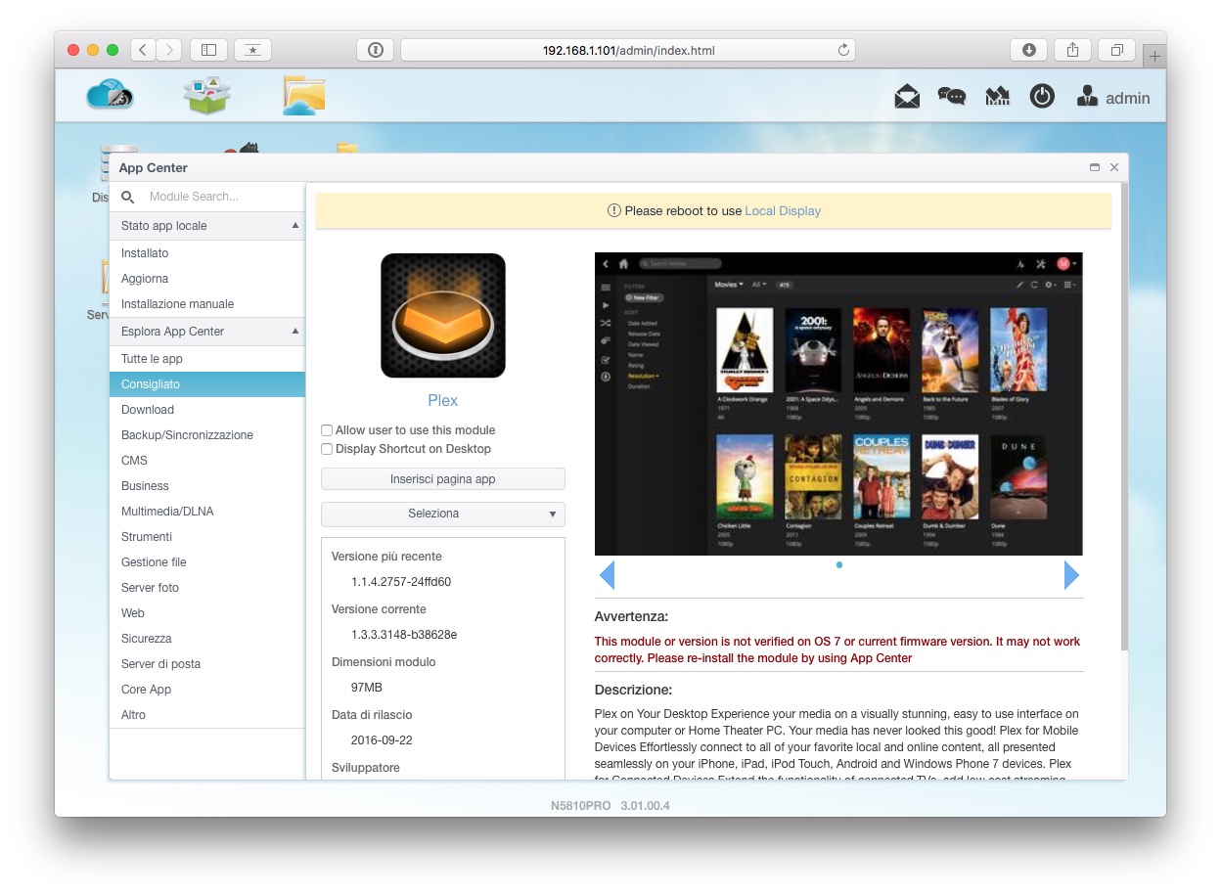Viewport: 1221px width, 895px height.
Task: Click release date 2016-09-22
Action: coord(382,740)
